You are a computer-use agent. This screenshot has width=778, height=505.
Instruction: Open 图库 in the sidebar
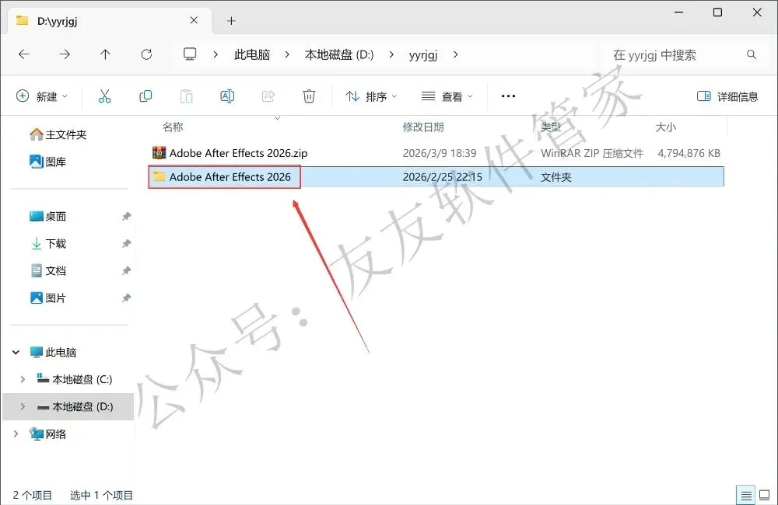pos(48,162)
